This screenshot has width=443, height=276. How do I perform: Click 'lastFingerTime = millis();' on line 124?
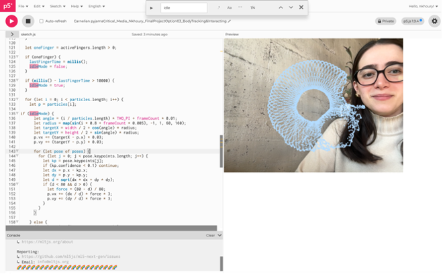tap(58, 62)
